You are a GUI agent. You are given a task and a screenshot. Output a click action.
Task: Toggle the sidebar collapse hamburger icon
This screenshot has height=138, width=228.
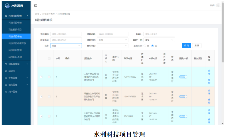tap(36, 6)
